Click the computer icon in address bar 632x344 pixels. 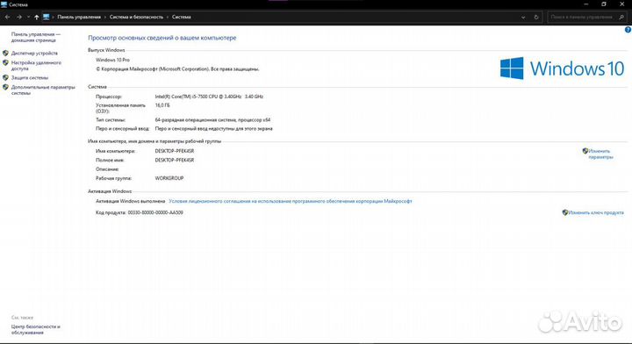[x=47, y=17]
